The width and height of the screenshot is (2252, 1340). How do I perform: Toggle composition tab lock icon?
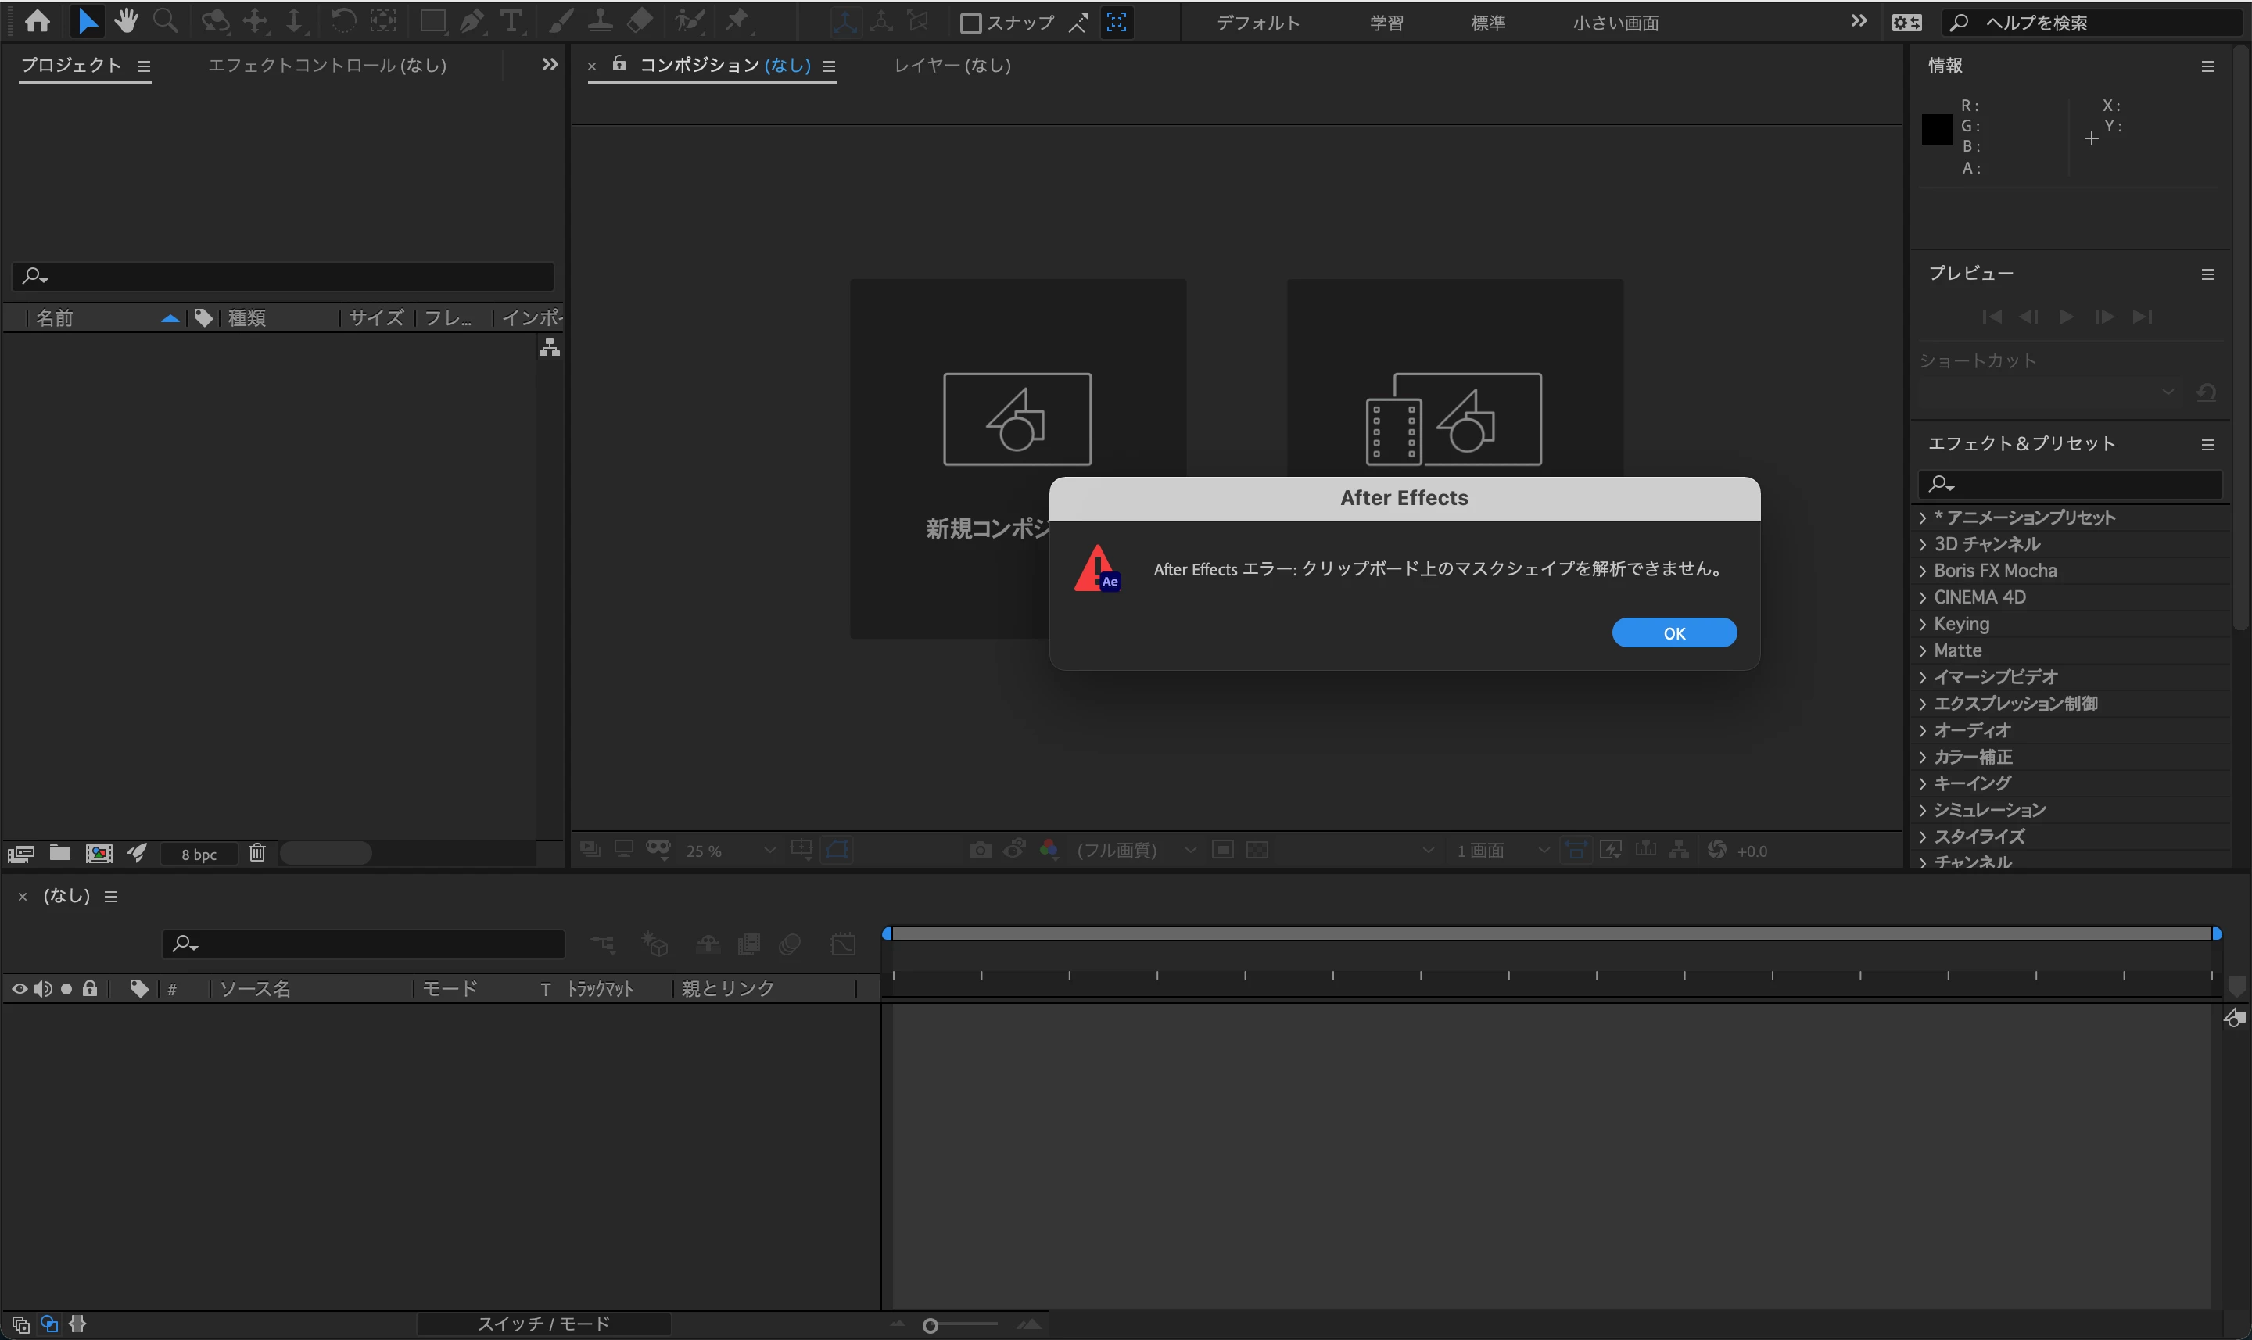pos(619,63)
